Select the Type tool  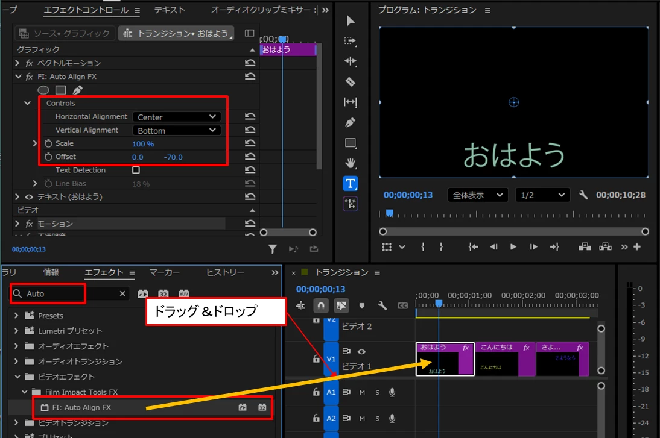click(350, 183)
